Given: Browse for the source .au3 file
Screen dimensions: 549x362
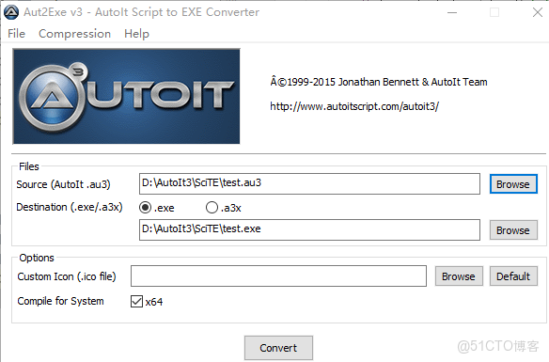Looking at the screenshot, I should click(x=513, y=184).
